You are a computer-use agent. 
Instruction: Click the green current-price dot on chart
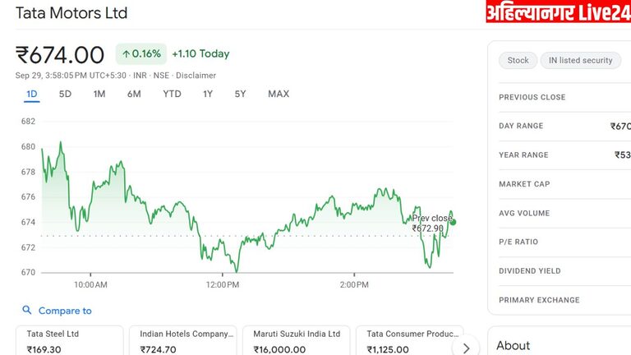point(453,222)
